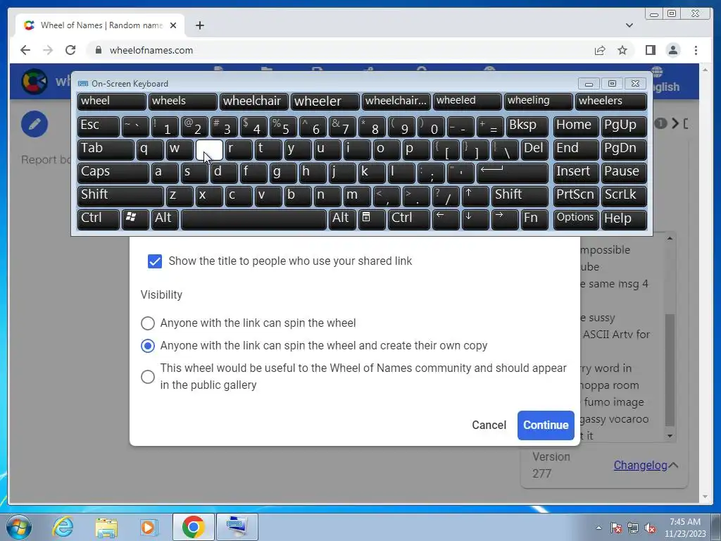Open Chrome three-dot menu
Screen dimensions: 721x541
pos(696,50)
